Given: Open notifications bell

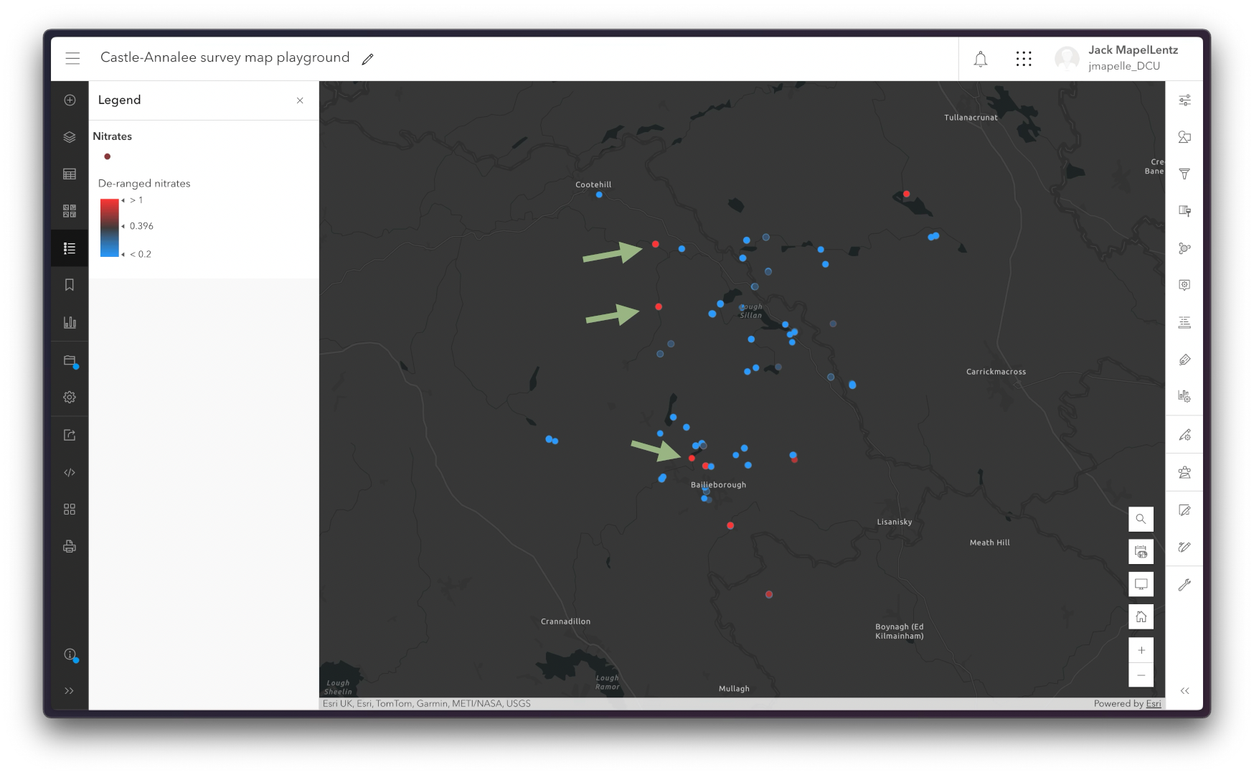Looking at the screenshot, I should point(980,59).
